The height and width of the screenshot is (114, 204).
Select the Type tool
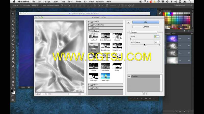point(13,70)
